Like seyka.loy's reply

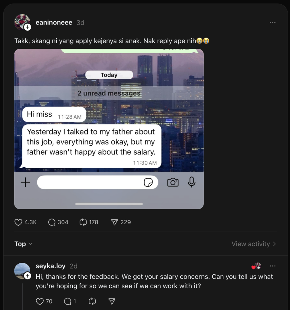[x=40, y=301]
